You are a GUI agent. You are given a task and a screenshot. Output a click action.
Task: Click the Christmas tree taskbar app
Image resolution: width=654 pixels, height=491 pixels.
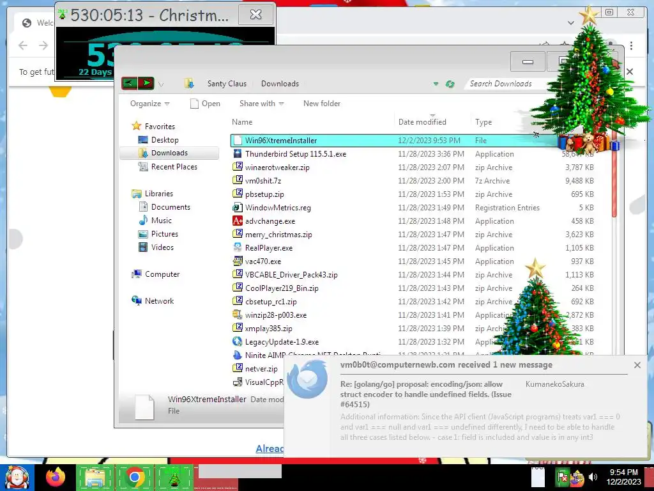point(174,477)
